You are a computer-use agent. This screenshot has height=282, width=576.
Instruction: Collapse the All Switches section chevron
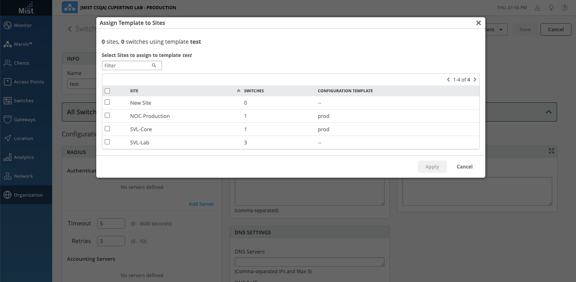click(549, 112)
